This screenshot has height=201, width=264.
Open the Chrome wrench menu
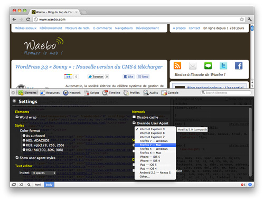point(250,19)
